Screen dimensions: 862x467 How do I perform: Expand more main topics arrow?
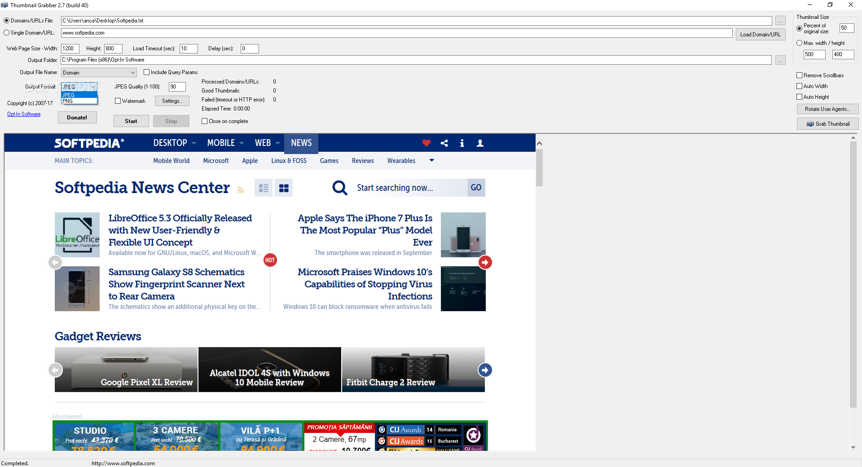point(431,160)
